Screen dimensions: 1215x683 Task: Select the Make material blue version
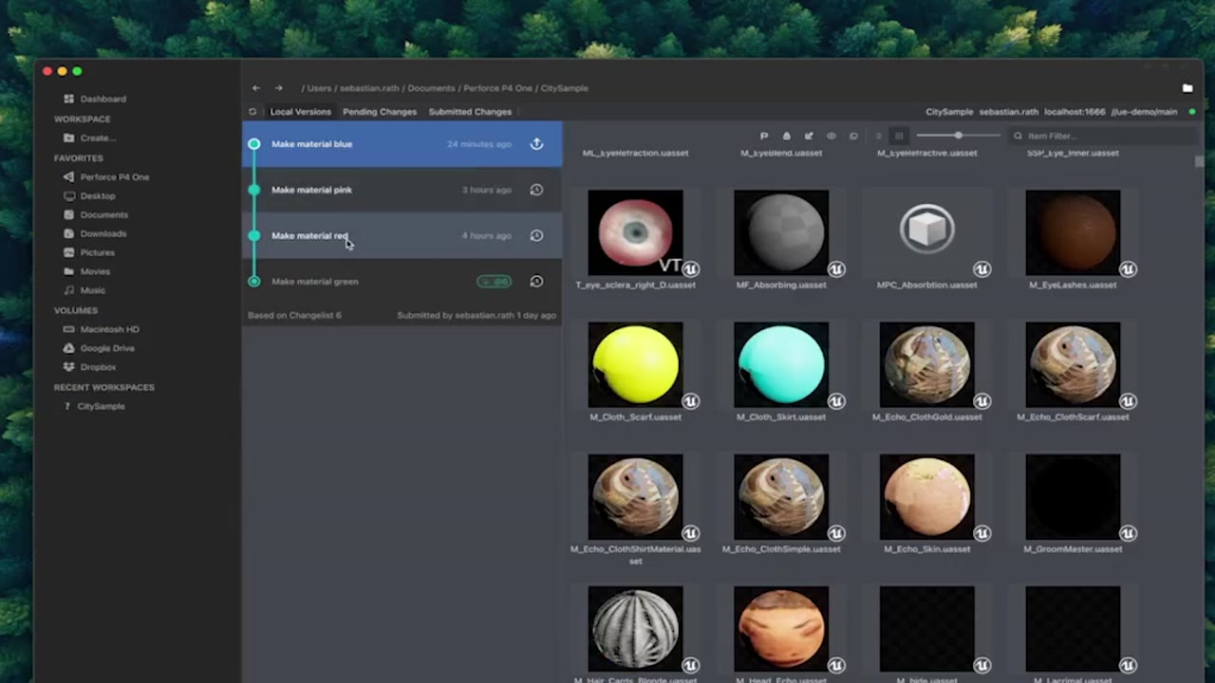(402, 144)
